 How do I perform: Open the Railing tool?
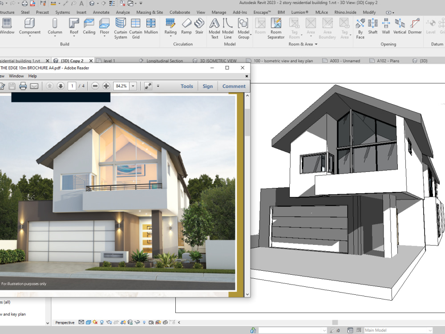(x=170, y=27)
